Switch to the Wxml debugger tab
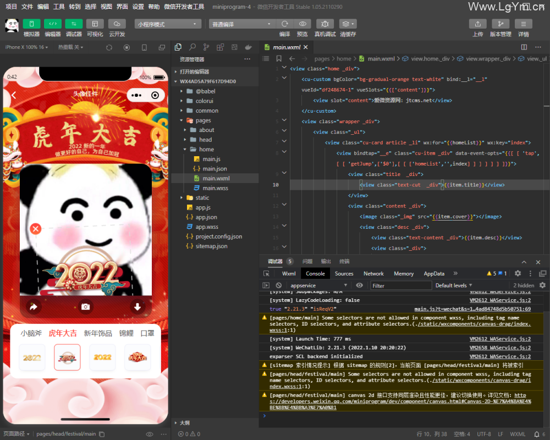Viewport: 550px width, 440px height. [289, 274]
